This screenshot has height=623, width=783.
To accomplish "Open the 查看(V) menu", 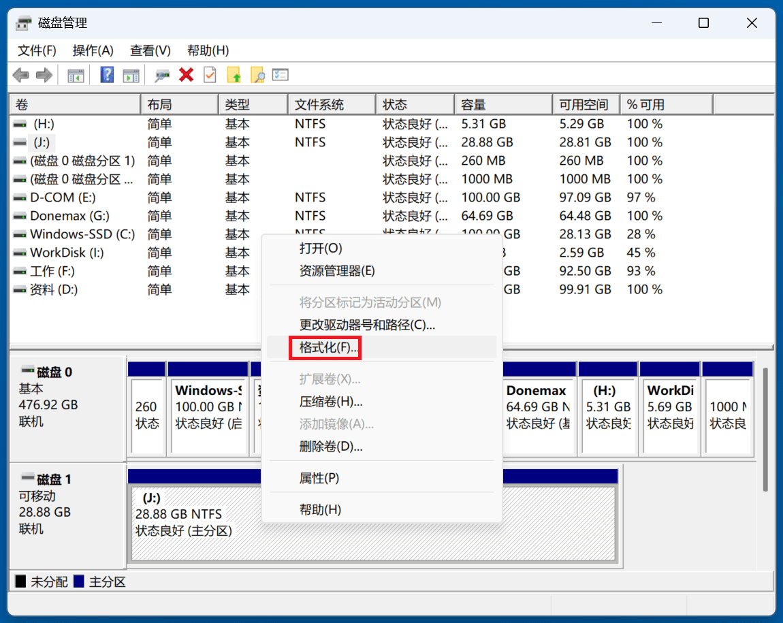I will pyautogui.click(x=150, y=50).
